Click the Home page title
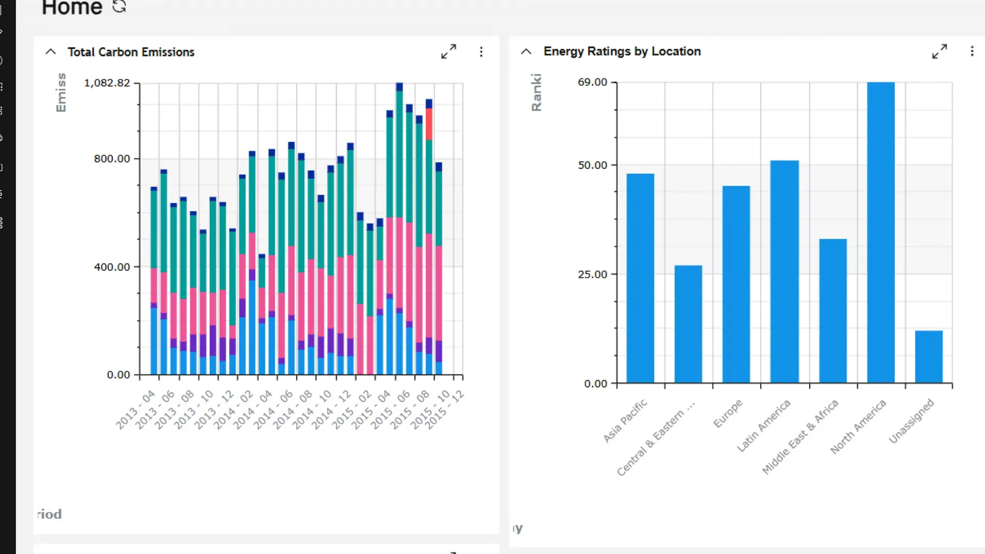Image resolution: width=985 pixels, height=554 pixels. [72, 7]
